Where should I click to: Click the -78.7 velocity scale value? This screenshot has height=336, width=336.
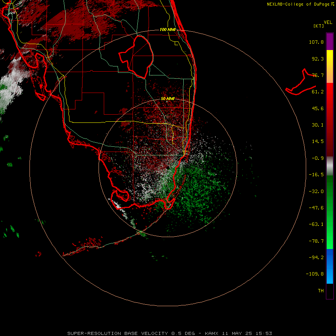pyautogui.click(x=316, y=241)
